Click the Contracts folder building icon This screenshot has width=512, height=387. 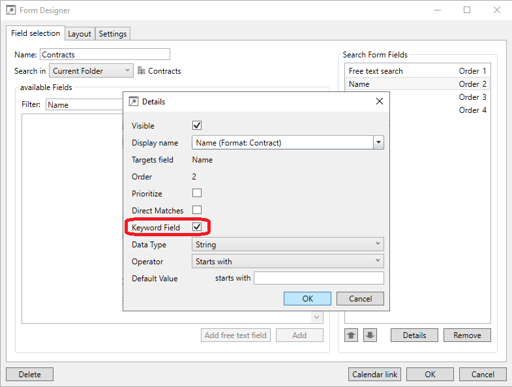coord(141,70)
